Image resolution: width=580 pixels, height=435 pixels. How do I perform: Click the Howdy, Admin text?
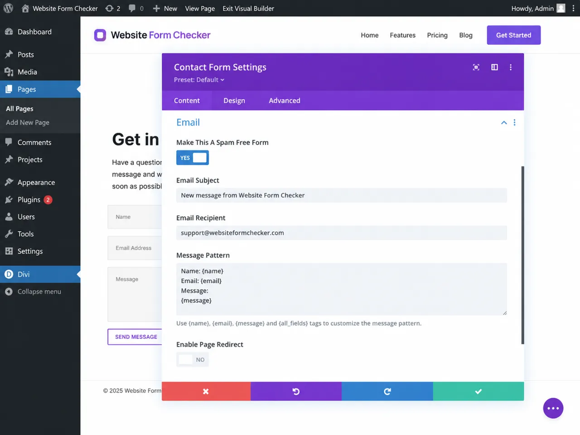(x=532, y=8)
